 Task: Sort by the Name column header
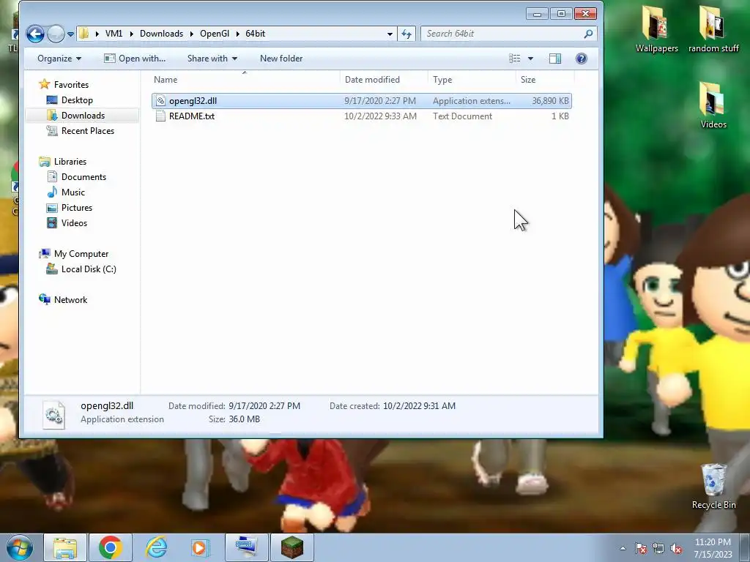[245, 80]
